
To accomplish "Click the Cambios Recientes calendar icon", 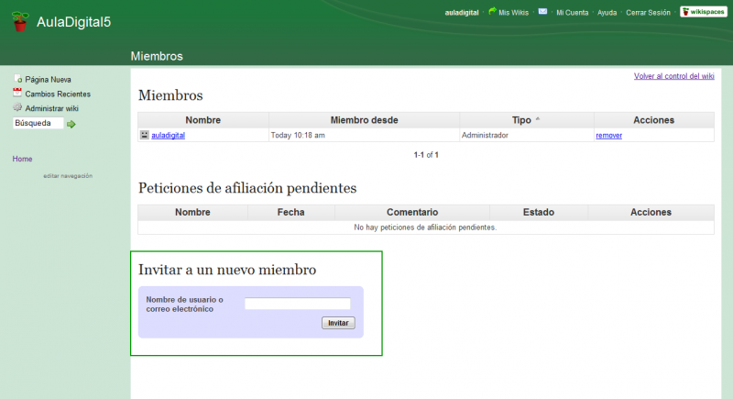I will pos(17,93).
